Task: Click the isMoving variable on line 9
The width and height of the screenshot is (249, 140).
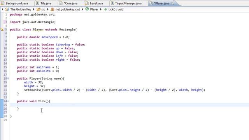Action: coord(63,45)
